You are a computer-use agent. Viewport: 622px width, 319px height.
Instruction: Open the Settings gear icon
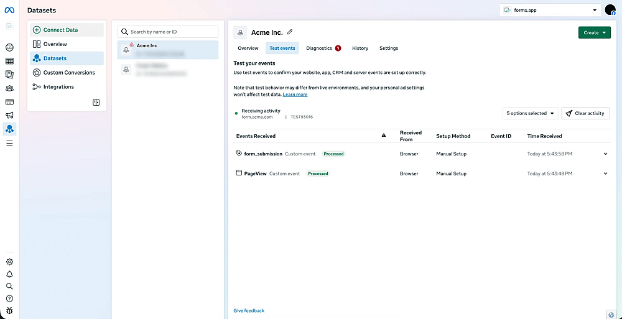(9, 262)
